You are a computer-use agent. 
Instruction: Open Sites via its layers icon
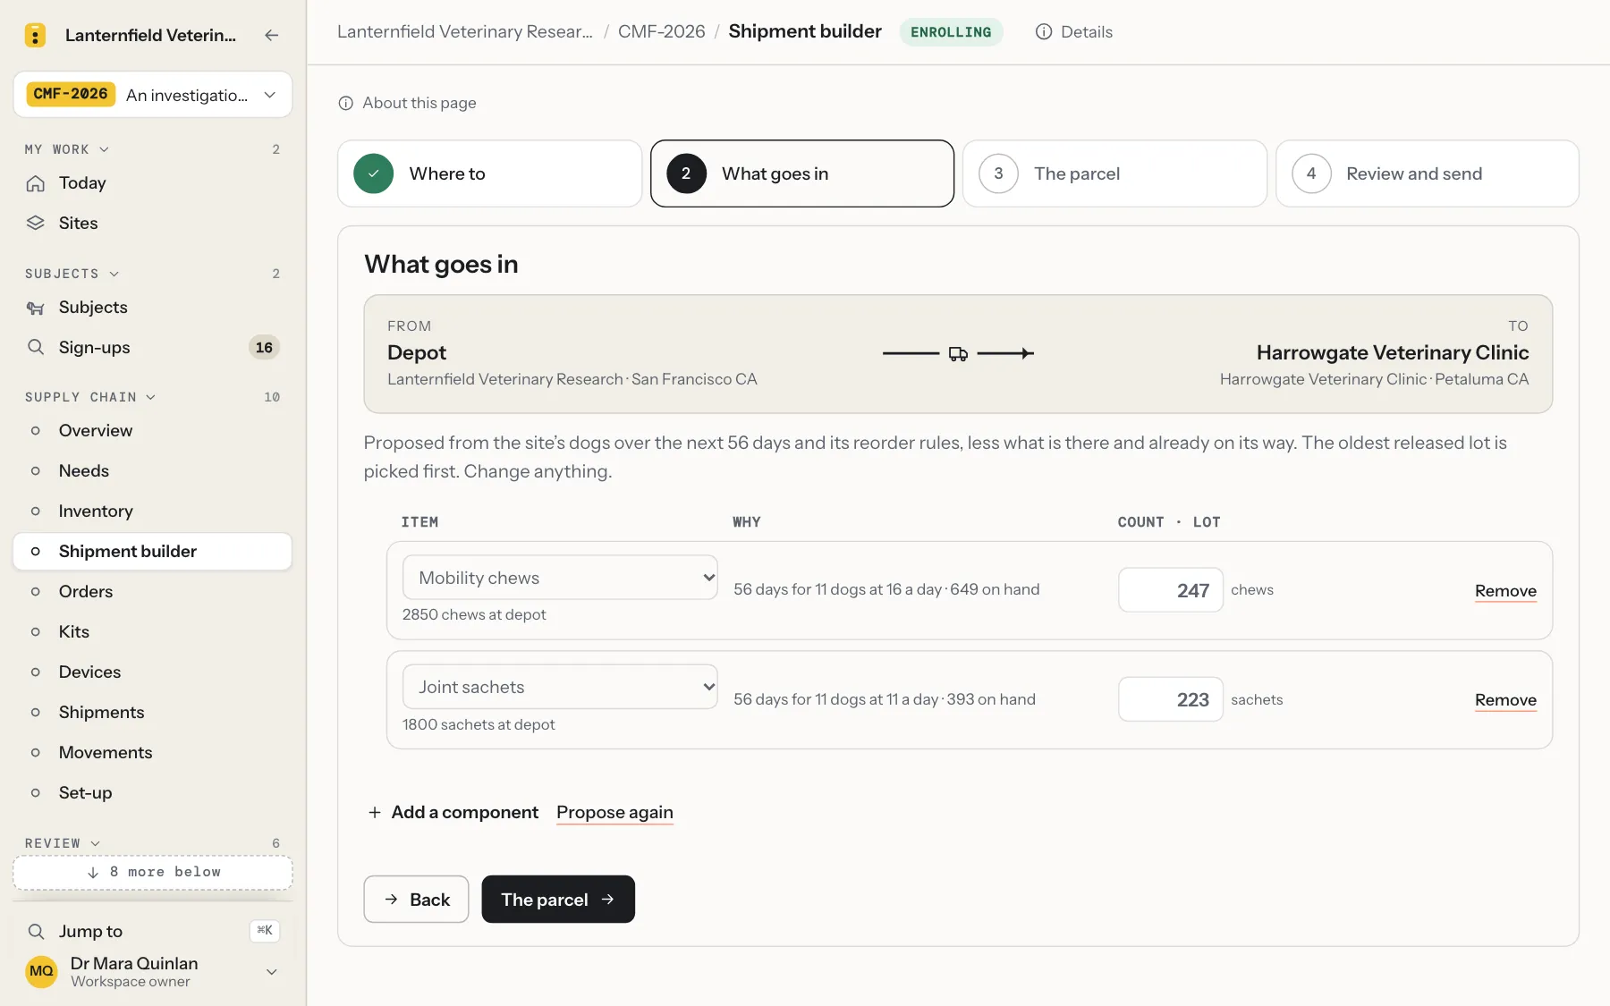pyautogui.click(x=36, y=223)
